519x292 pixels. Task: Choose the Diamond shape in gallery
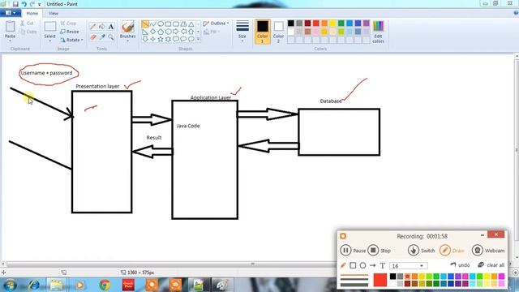(x=153, y=32)
